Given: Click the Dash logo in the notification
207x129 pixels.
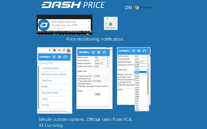Looking at the screenshot, I should click(44, 25).
